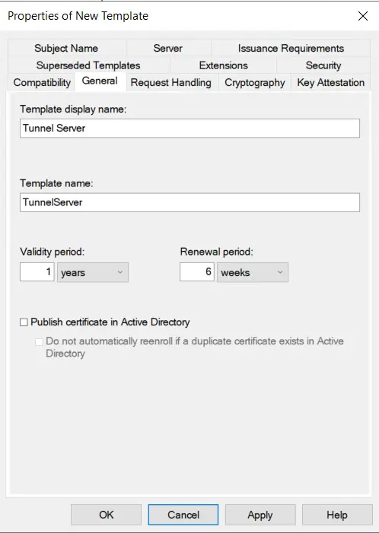Switch to the Server tab
The width and height of the screenshot is (379, 533).
pyautogui.click(x=167, y=48)
